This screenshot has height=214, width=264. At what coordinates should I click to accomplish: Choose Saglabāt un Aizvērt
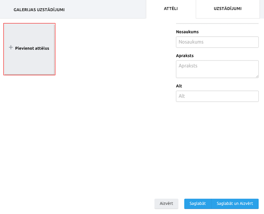click(x=235, y=203)
